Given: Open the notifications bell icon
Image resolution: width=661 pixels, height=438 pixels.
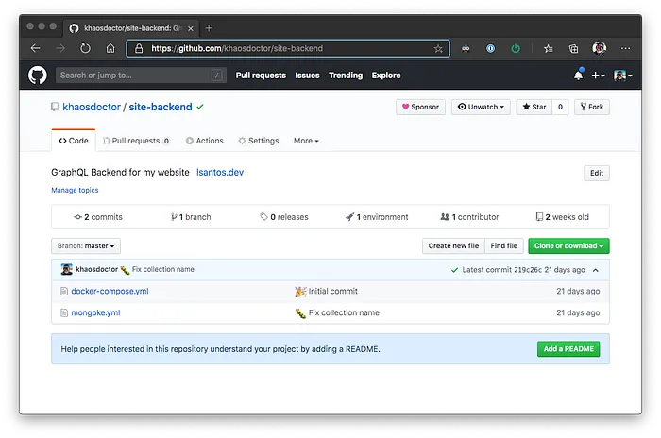Looking at the screenshot, I should pos(578,75).
